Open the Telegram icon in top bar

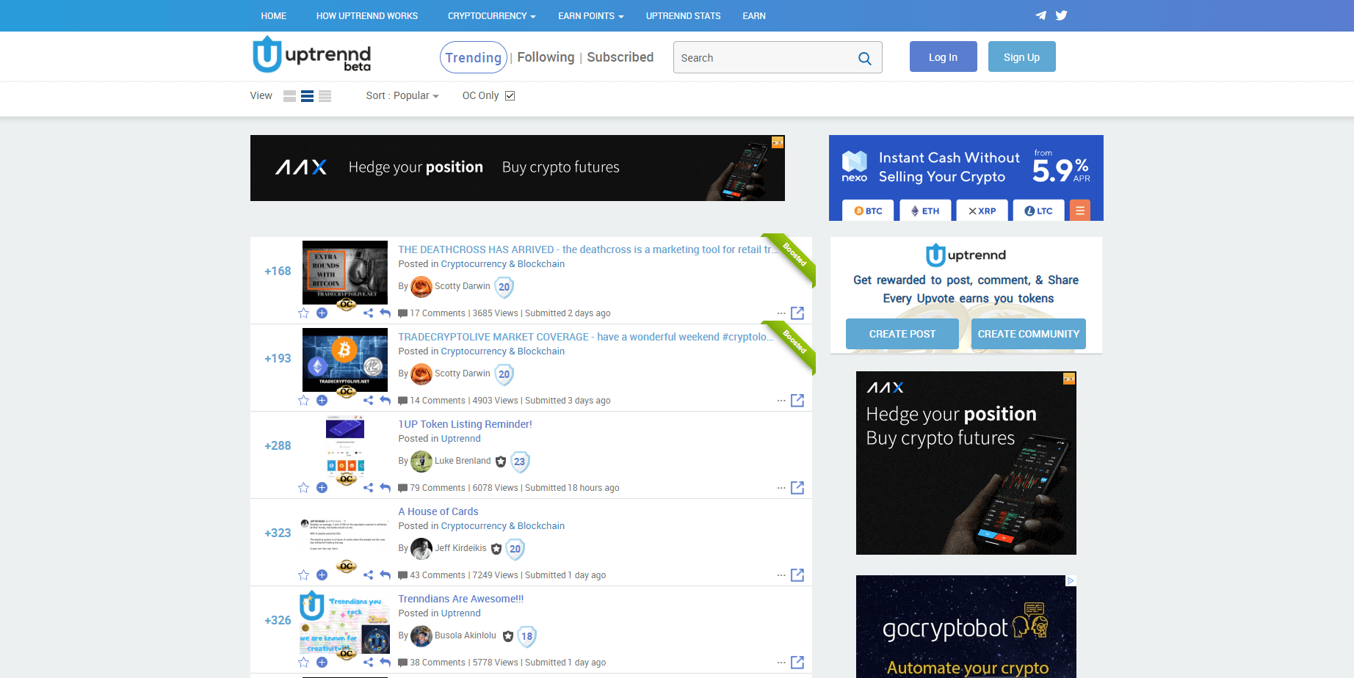pyautogui.click(x=1040, y=15)
